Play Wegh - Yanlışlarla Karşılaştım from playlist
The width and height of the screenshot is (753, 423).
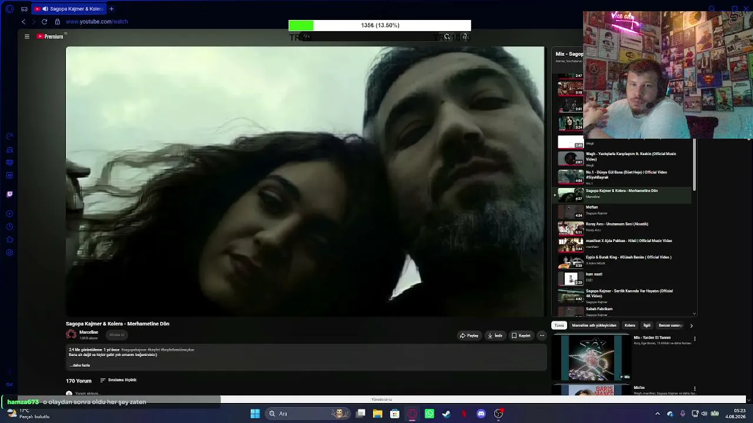(624, 159)
